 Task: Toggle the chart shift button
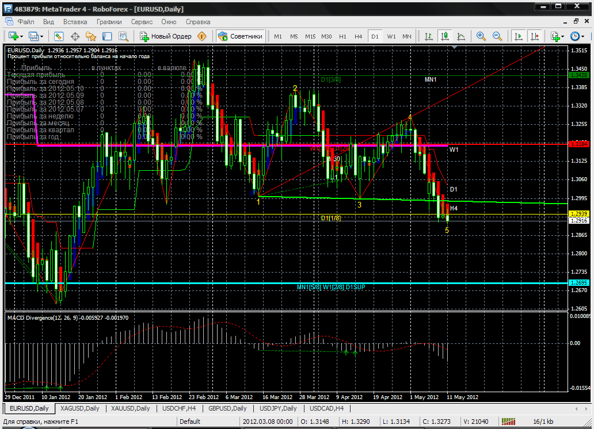(535, 36)
